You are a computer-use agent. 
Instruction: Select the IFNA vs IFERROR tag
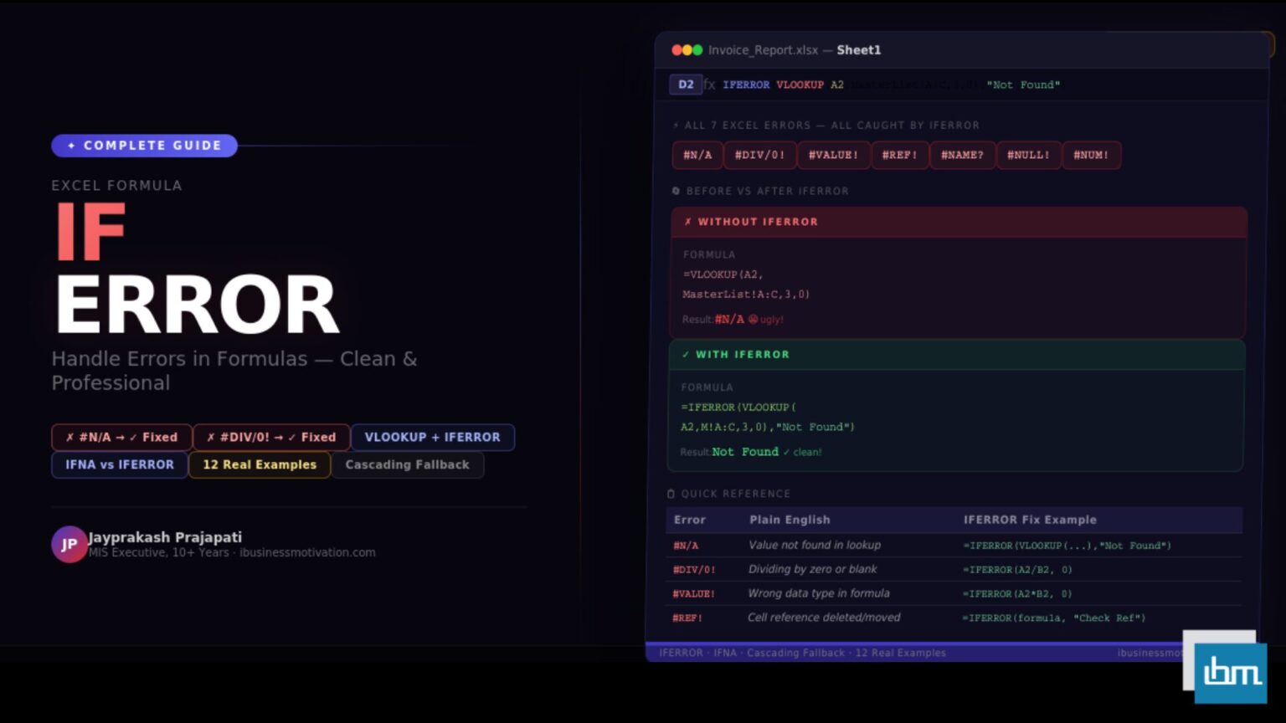[x=120, y=464]
